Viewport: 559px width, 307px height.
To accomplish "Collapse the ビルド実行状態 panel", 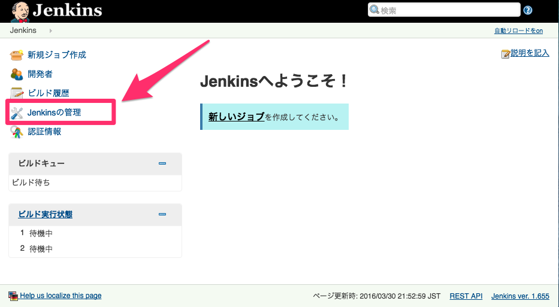I will pos(162,214).
